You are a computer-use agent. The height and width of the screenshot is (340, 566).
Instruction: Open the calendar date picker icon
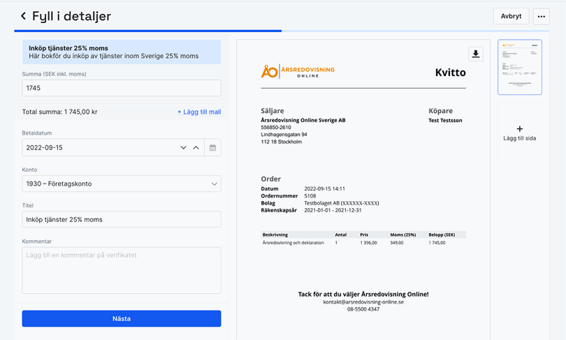(x=212, y=148)
